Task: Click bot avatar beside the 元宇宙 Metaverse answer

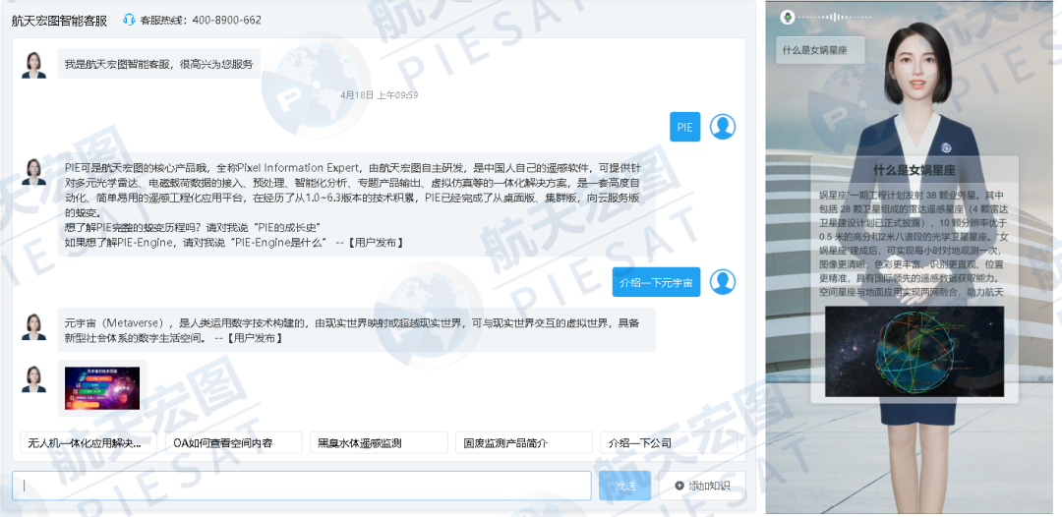Action: click(33, 327)
